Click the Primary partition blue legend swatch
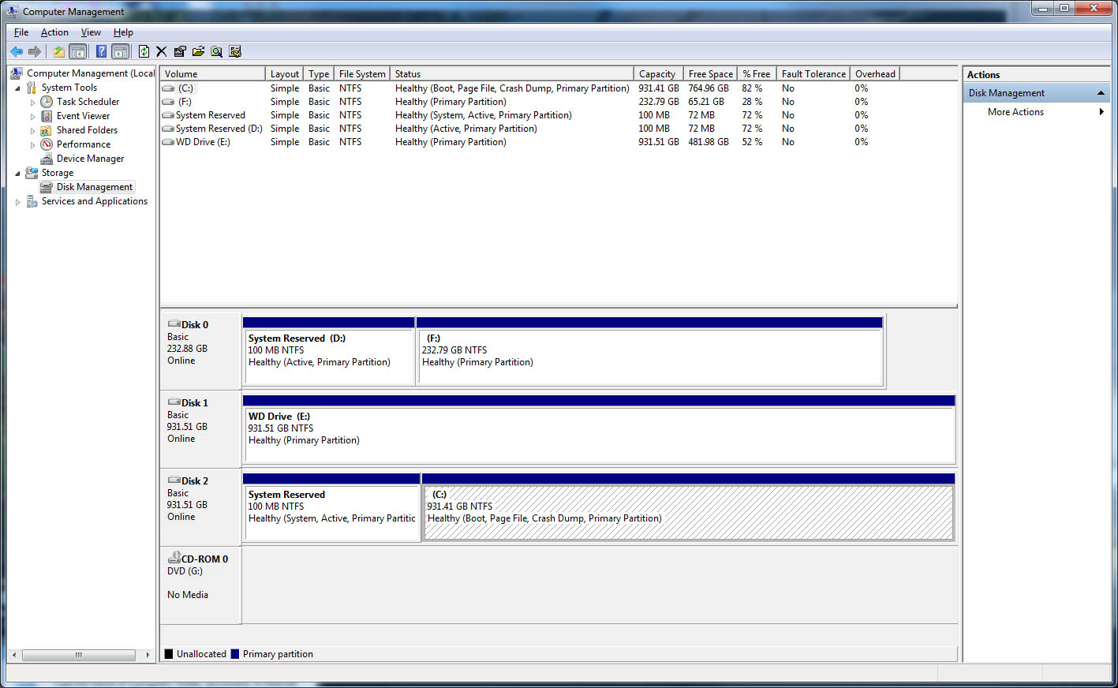1118x688 pixels. click(x=235, y=654)
